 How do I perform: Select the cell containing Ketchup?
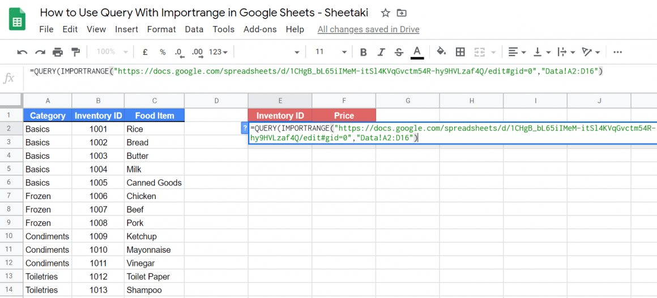(155, 236)
